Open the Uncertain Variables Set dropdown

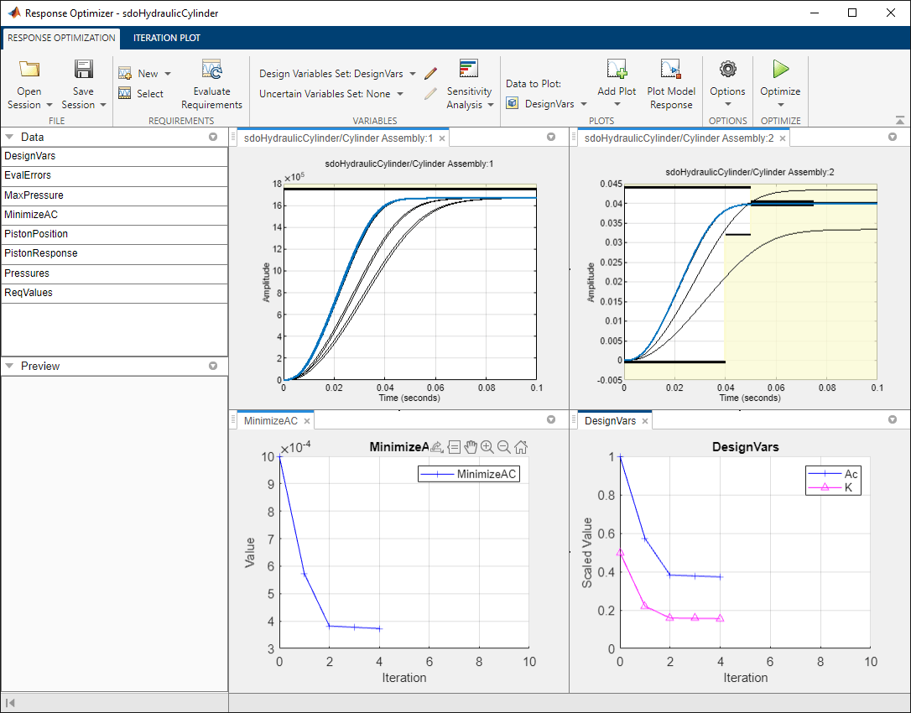[400, 94]
